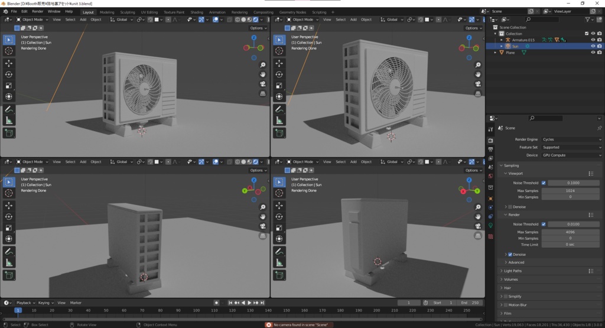The height and width of the screenshot is (328, 605).
Task: Select the Add Cube tool in top-left viewport
Action: click(x=9, y=133)
